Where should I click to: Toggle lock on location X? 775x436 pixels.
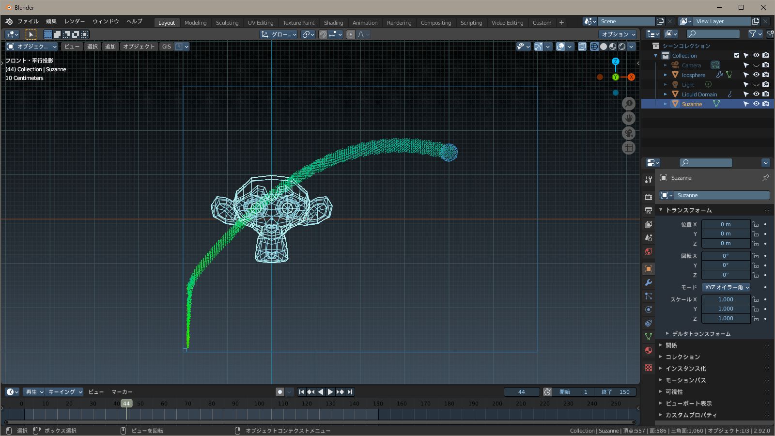click(x=755, y=224)
